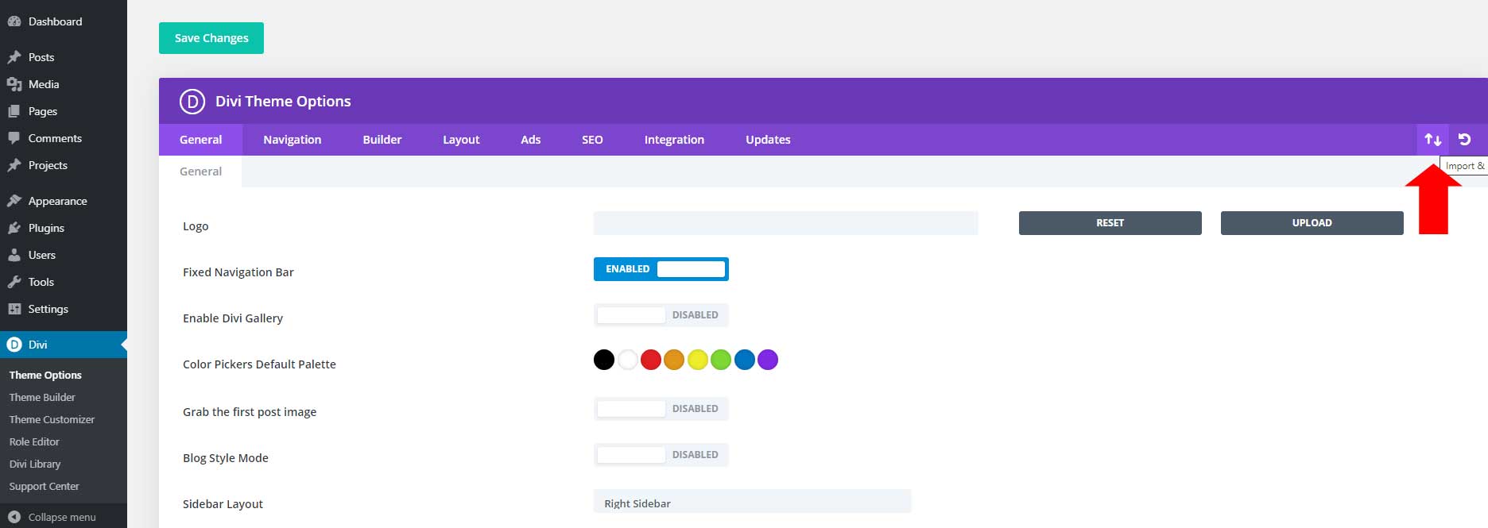Open Pages in the admin menu
The image size is (1488, 528).
[64, 111]
